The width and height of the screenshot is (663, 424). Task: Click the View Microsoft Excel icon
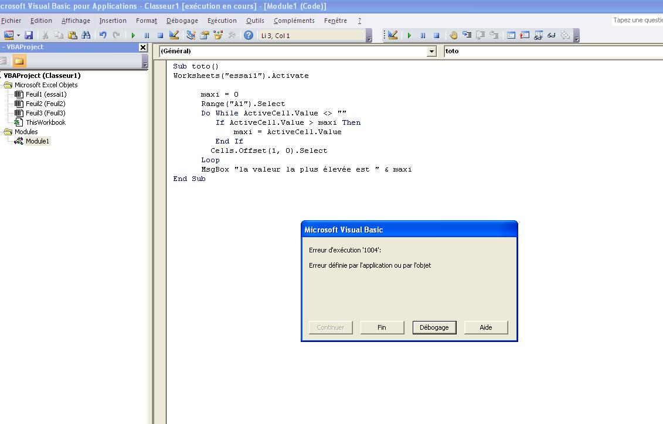coord(8,36)
